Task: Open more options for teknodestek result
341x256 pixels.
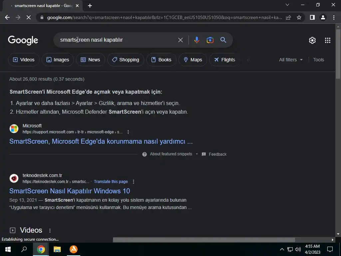Action: pyautogui.click(x=134, y=182)
